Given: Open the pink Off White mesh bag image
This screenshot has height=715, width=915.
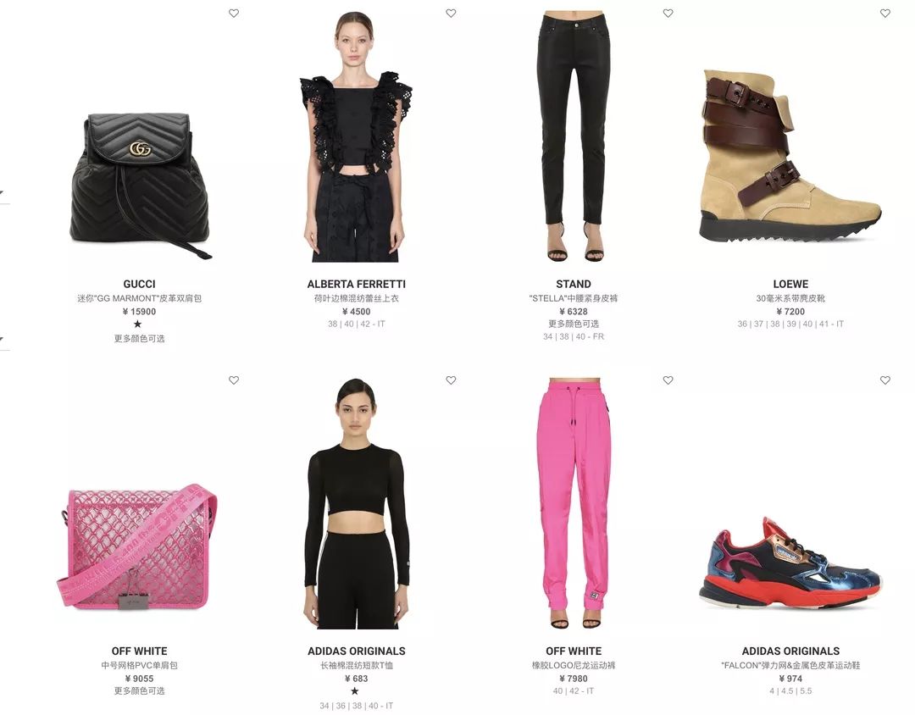Looking at the screenshot, I should coord(137,547).
